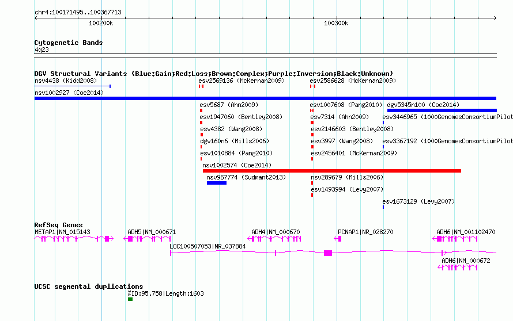Click esv3446965 1000Genomes variant label

point(447,117)
